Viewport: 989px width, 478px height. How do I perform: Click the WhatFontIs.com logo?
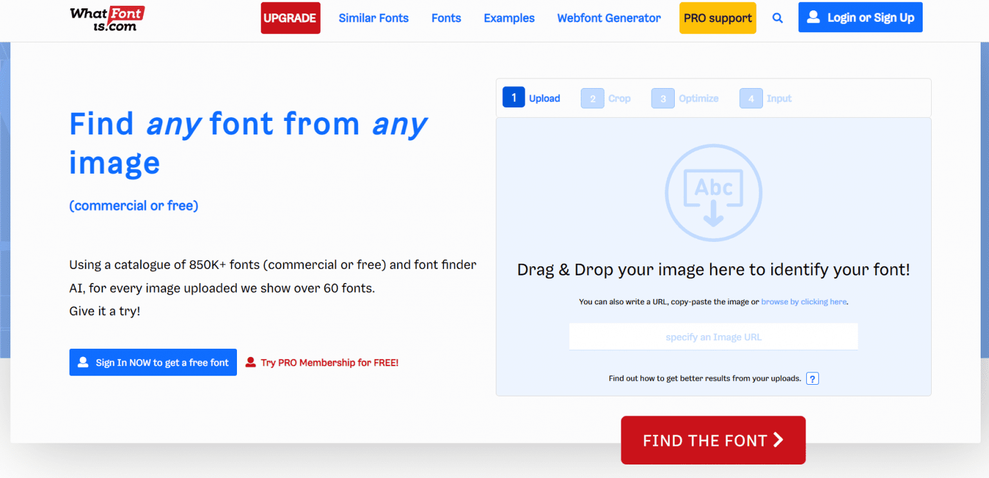[107, 19]
